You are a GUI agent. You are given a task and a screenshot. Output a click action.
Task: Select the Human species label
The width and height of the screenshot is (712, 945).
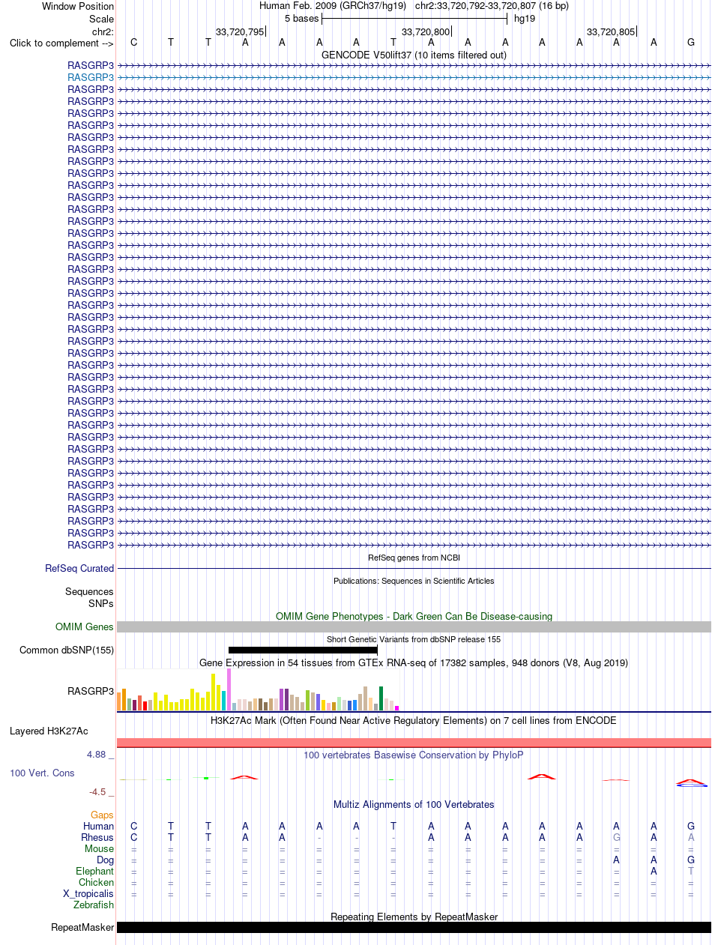pyautogui.click(x=99, y=827)
